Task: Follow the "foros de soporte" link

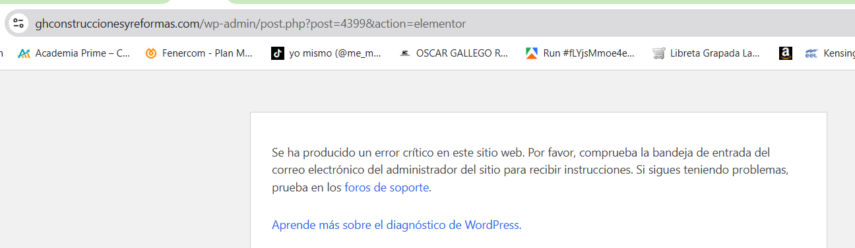Action: pos(387,187)
